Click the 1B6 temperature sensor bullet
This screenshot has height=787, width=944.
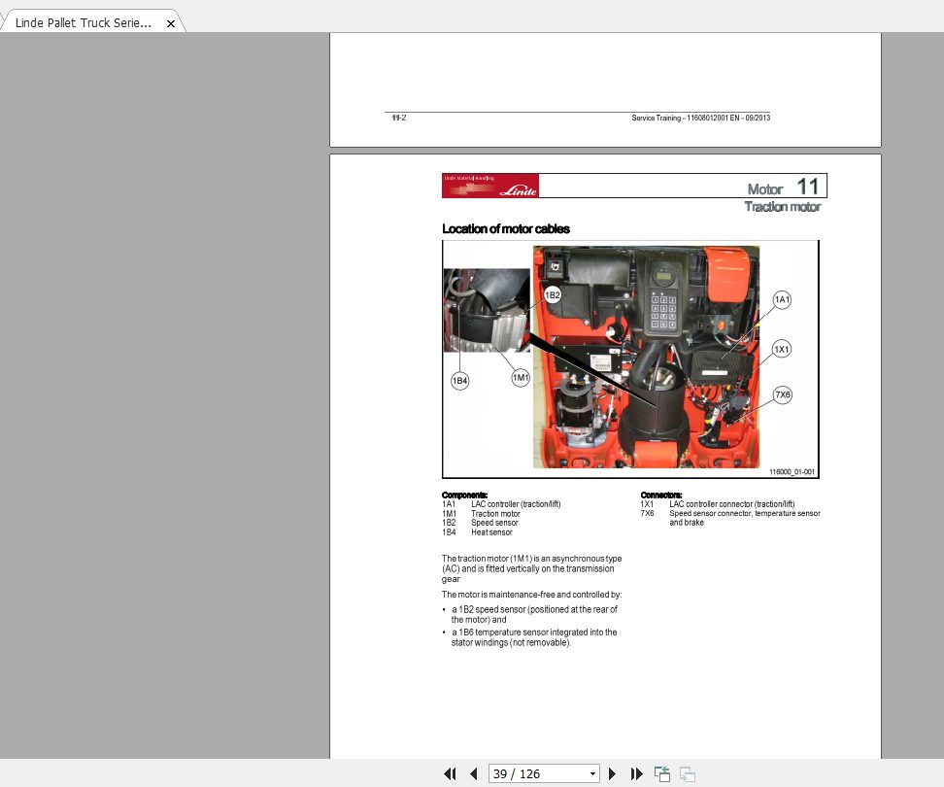point(534,637)
